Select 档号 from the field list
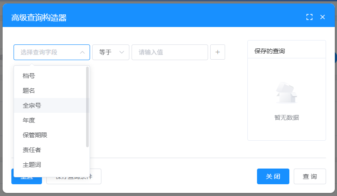Viewport: 337px width, 196px height. click(x=29, y=76)
